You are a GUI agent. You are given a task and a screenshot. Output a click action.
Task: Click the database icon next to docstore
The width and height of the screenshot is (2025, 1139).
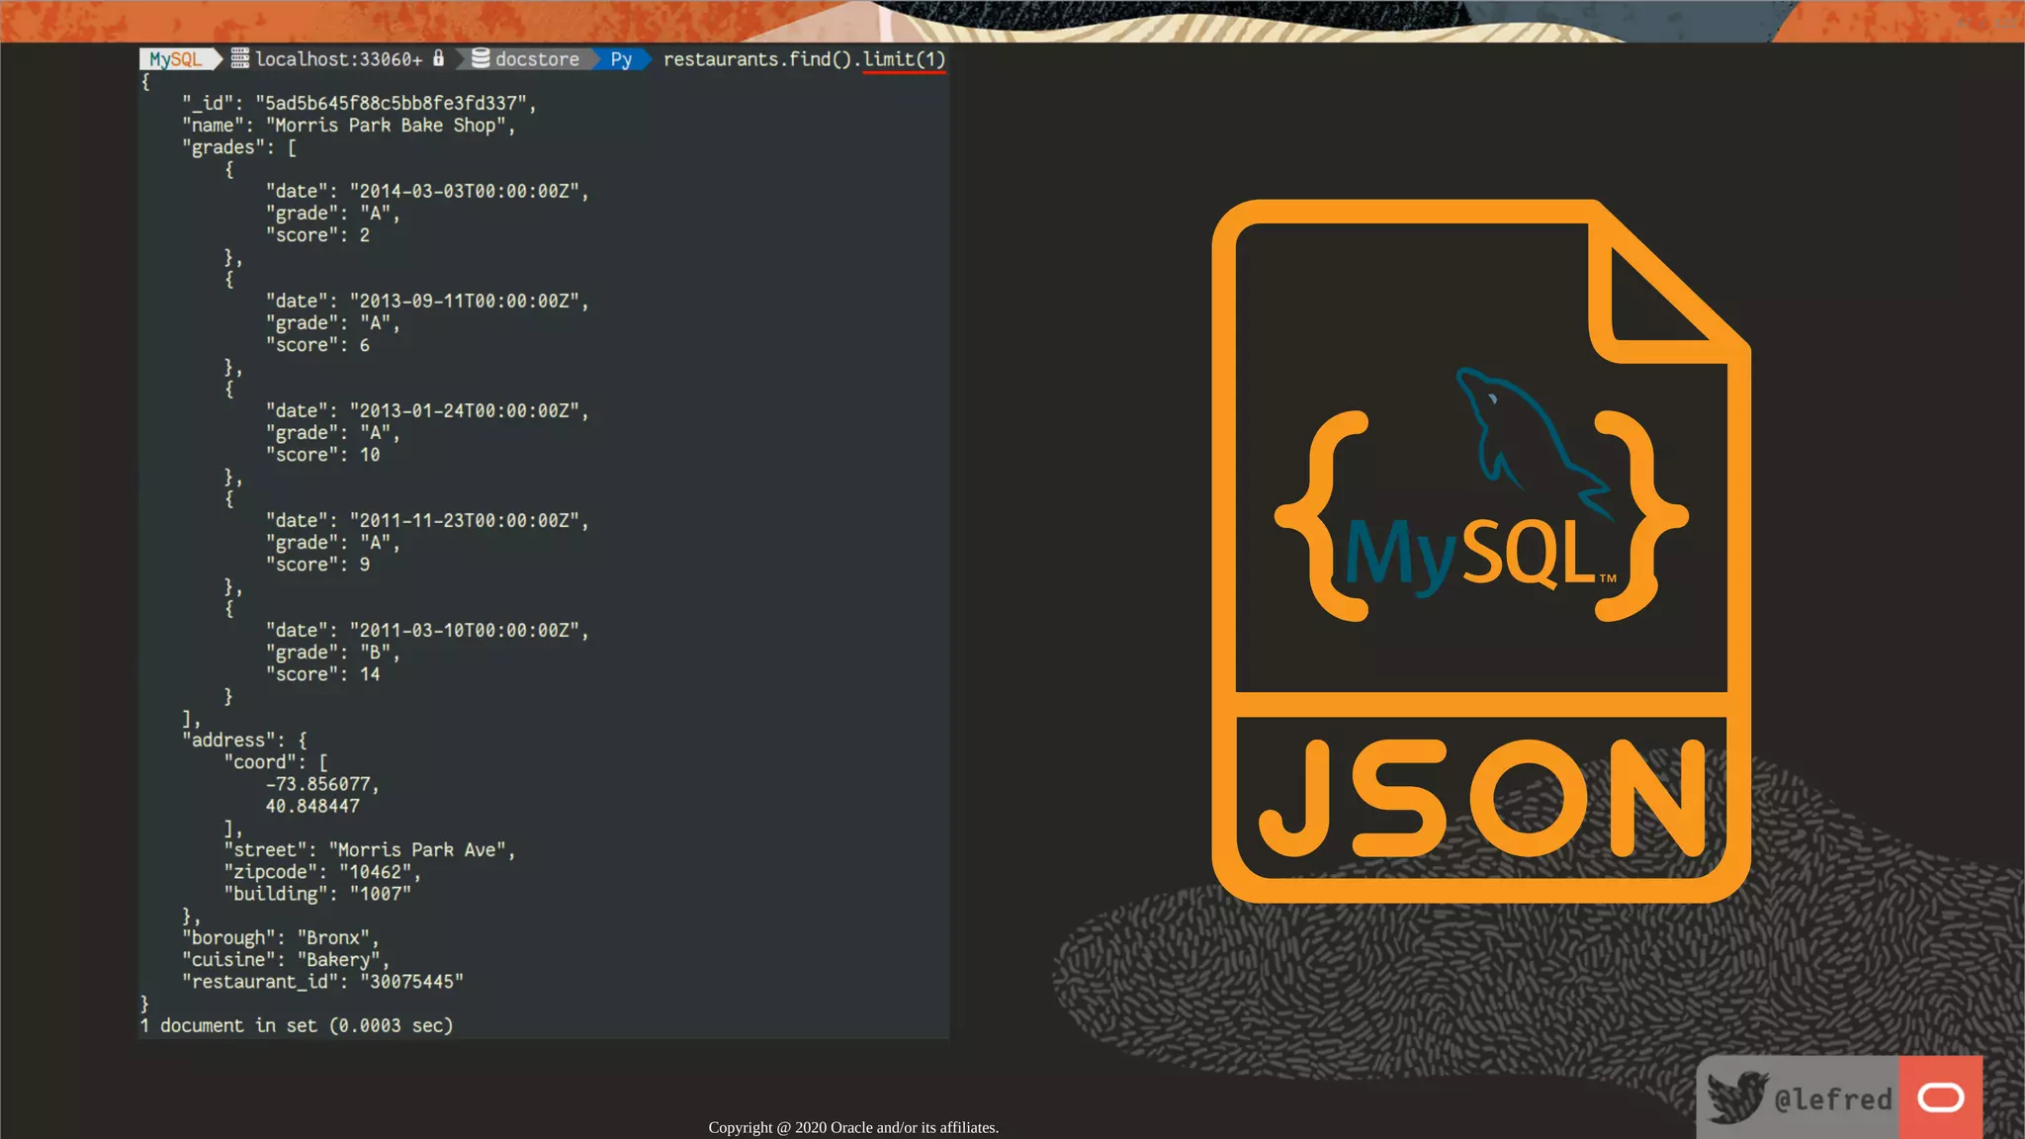pos(481,58)
